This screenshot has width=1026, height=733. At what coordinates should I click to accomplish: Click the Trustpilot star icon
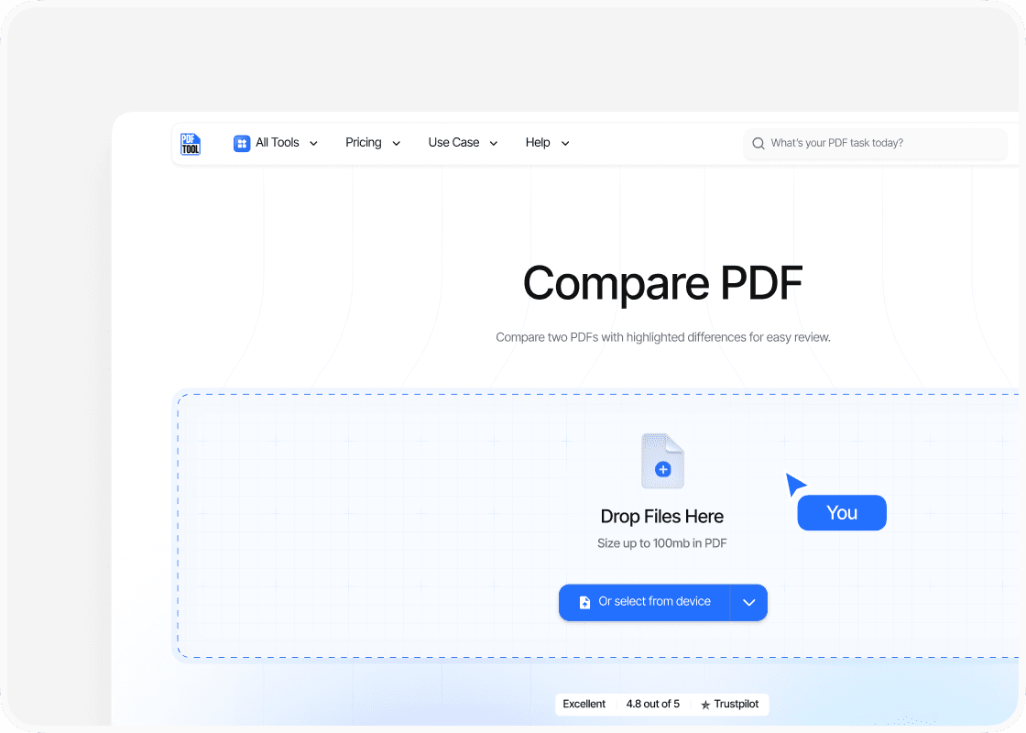click(705, 705)
